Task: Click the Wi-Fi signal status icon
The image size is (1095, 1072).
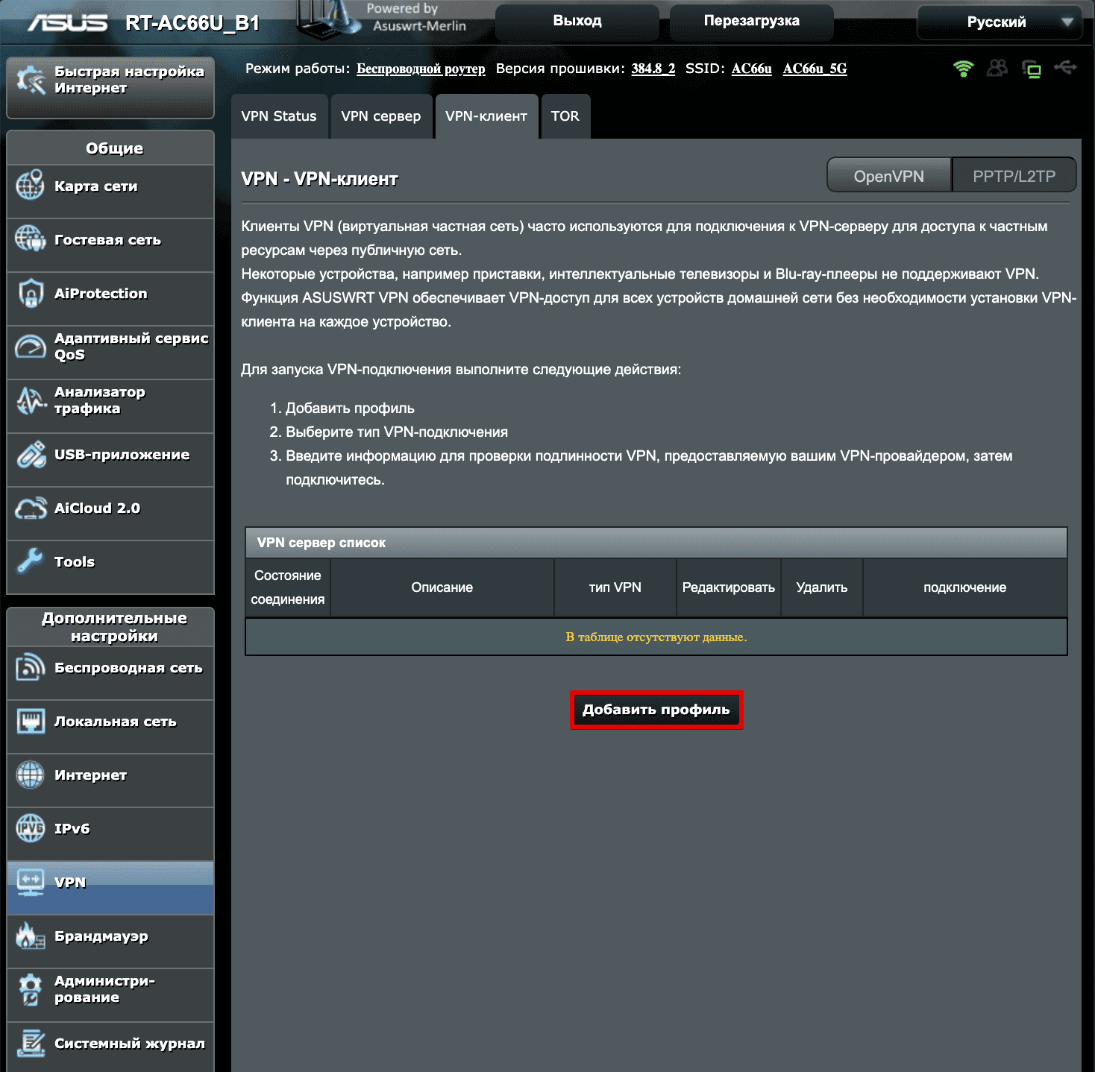Action: click(963, 69)
